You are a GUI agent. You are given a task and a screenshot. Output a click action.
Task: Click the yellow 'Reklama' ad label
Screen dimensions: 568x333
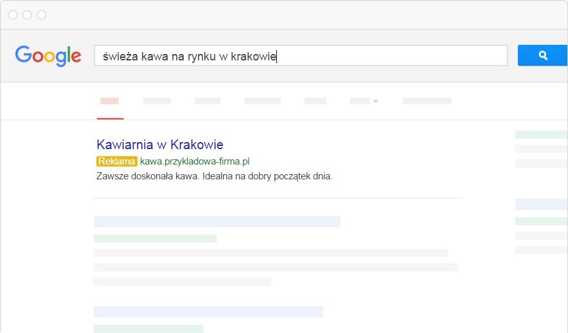pyautogui.click(x=117, y=161)
